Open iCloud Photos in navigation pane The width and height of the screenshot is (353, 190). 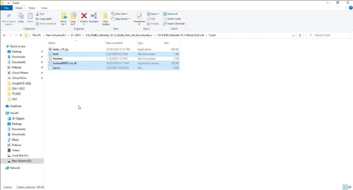[x=20, y=73]
